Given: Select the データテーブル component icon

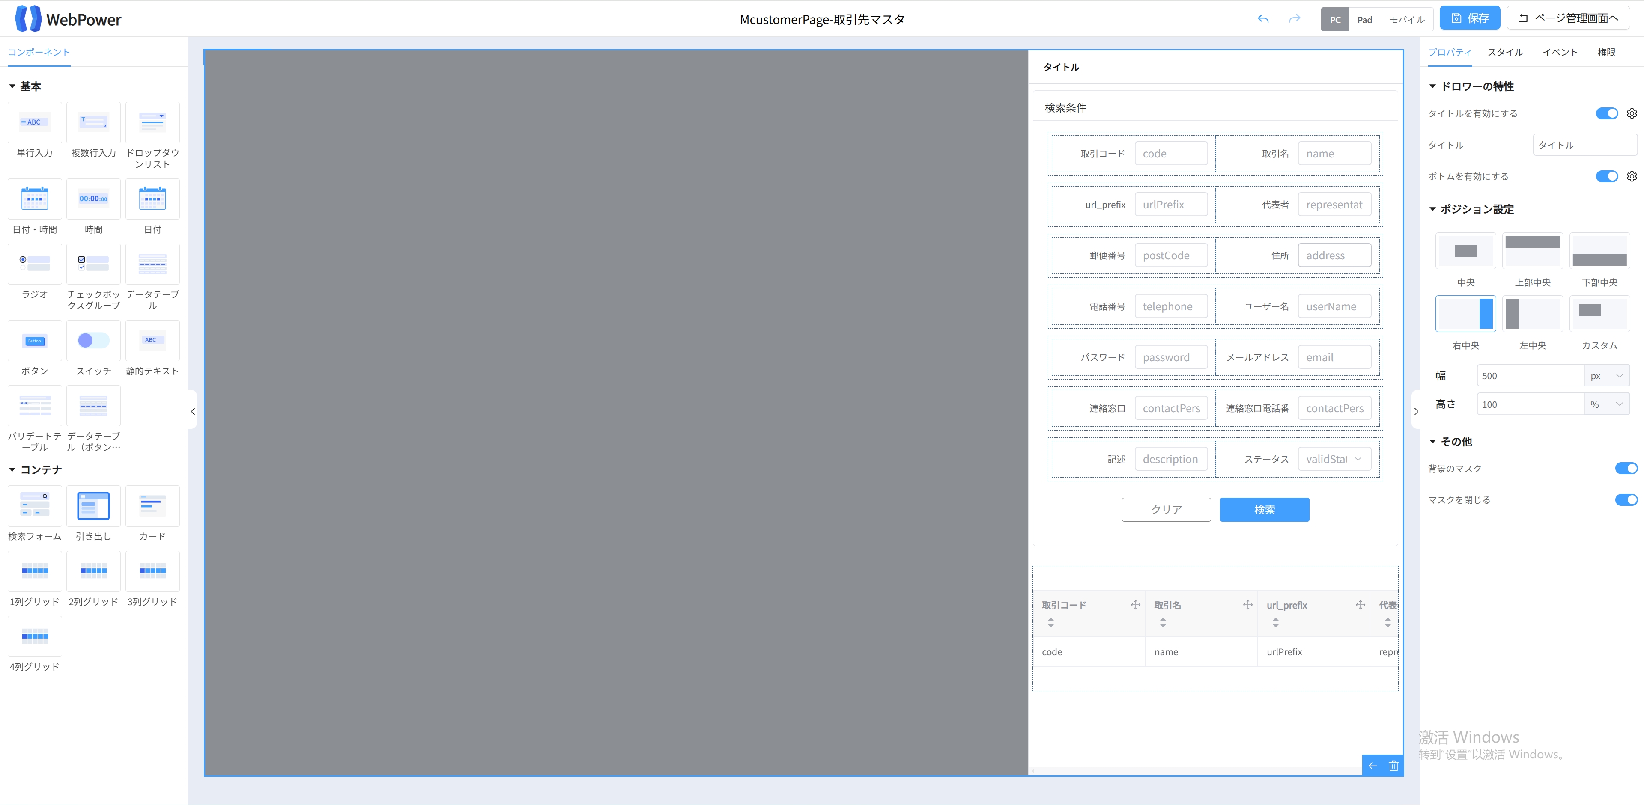Looking at the screenshot, I should [x=152, y=264].
